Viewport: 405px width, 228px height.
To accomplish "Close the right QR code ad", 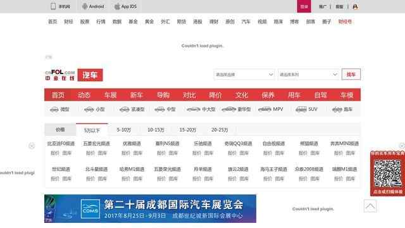I will click(x=402, y=146).
